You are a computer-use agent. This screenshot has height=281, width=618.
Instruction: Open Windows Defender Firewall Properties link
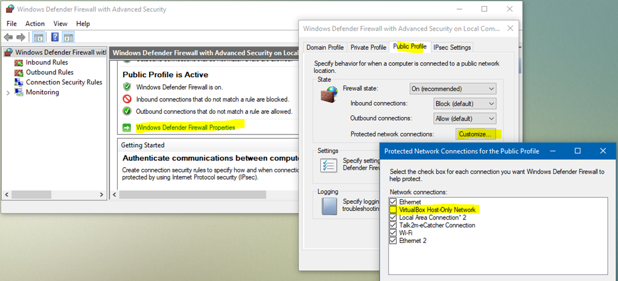[x=185, y=127]
